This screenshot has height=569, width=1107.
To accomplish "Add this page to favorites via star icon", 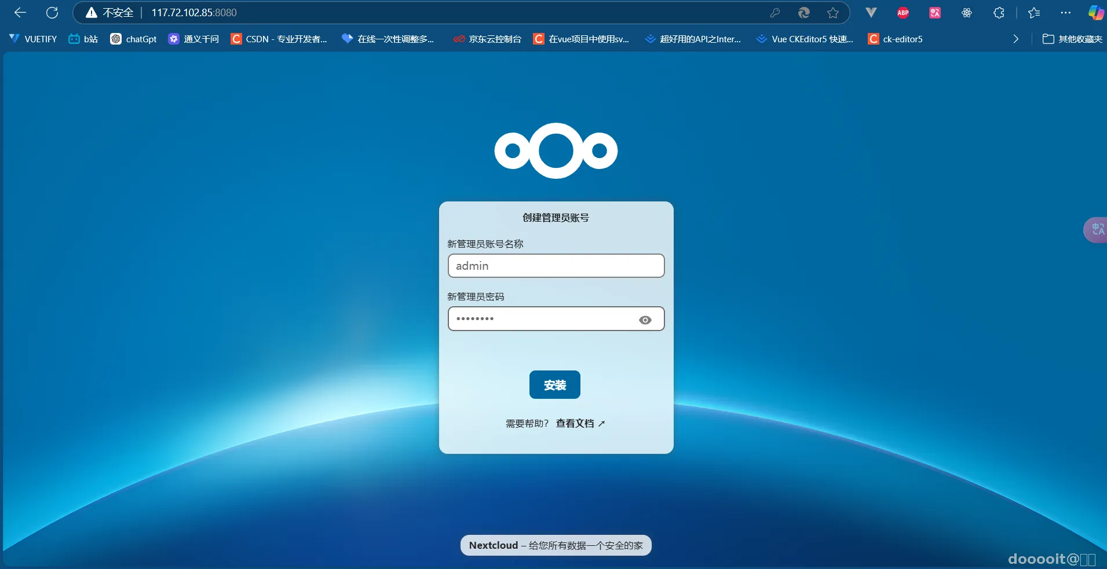I will click(834, 12).
